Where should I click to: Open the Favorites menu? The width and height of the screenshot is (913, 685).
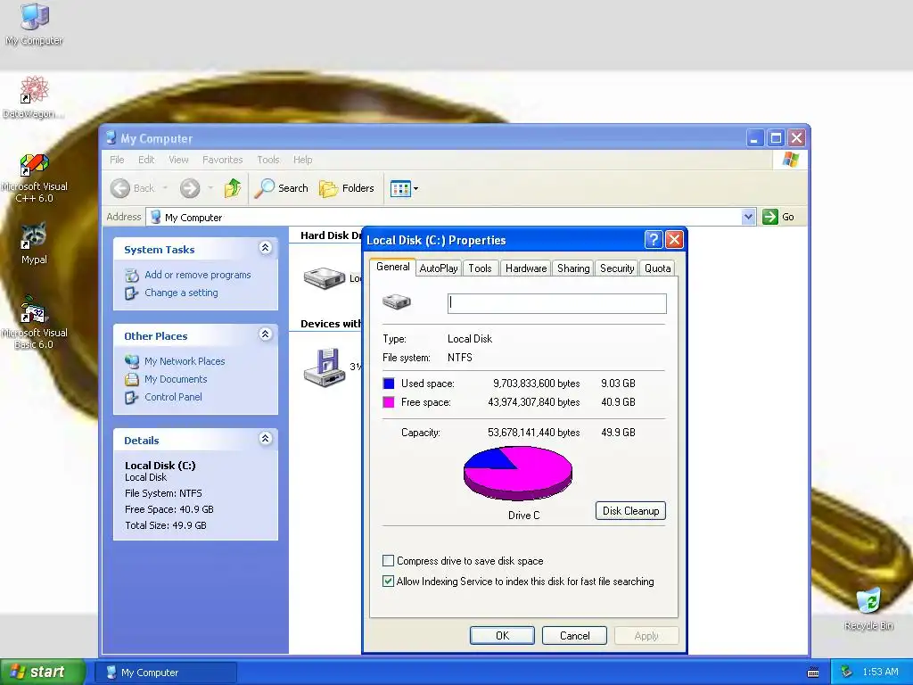(222, 160)
